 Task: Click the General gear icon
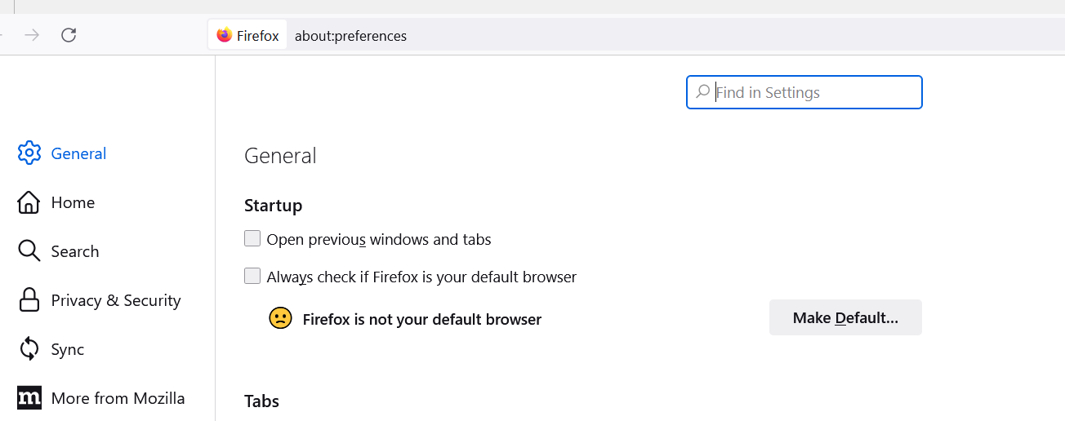click(29, 153)
